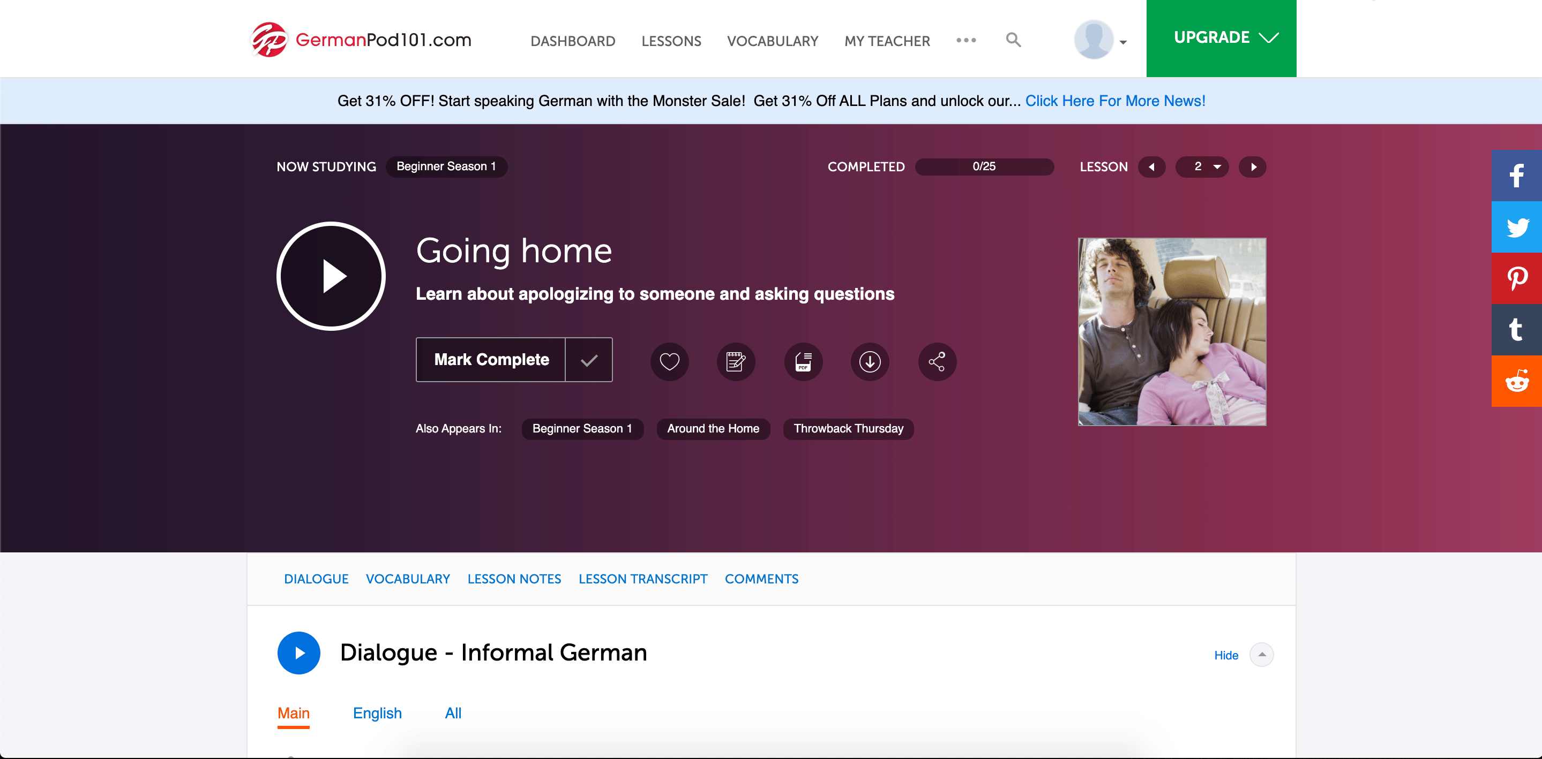Open the search magnifier icon

1013,40
